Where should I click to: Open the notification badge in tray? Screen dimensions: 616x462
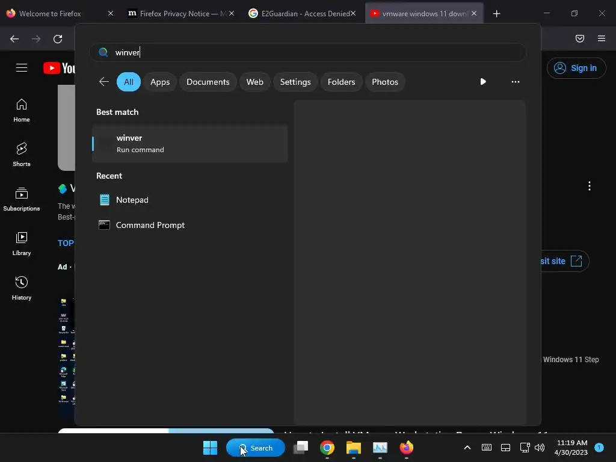click(599, 448)
